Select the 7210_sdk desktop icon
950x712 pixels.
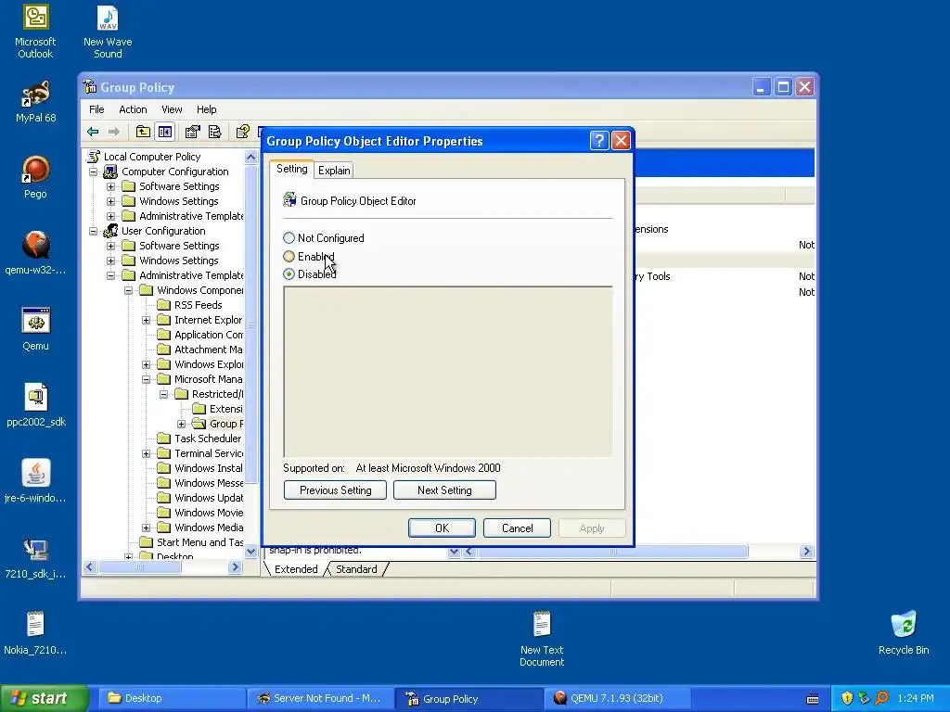click(35, 557)
